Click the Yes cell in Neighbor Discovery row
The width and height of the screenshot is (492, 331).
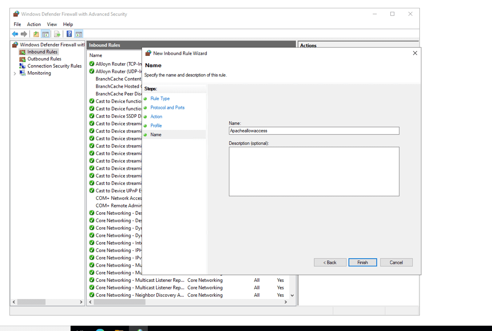coord(280,295)
